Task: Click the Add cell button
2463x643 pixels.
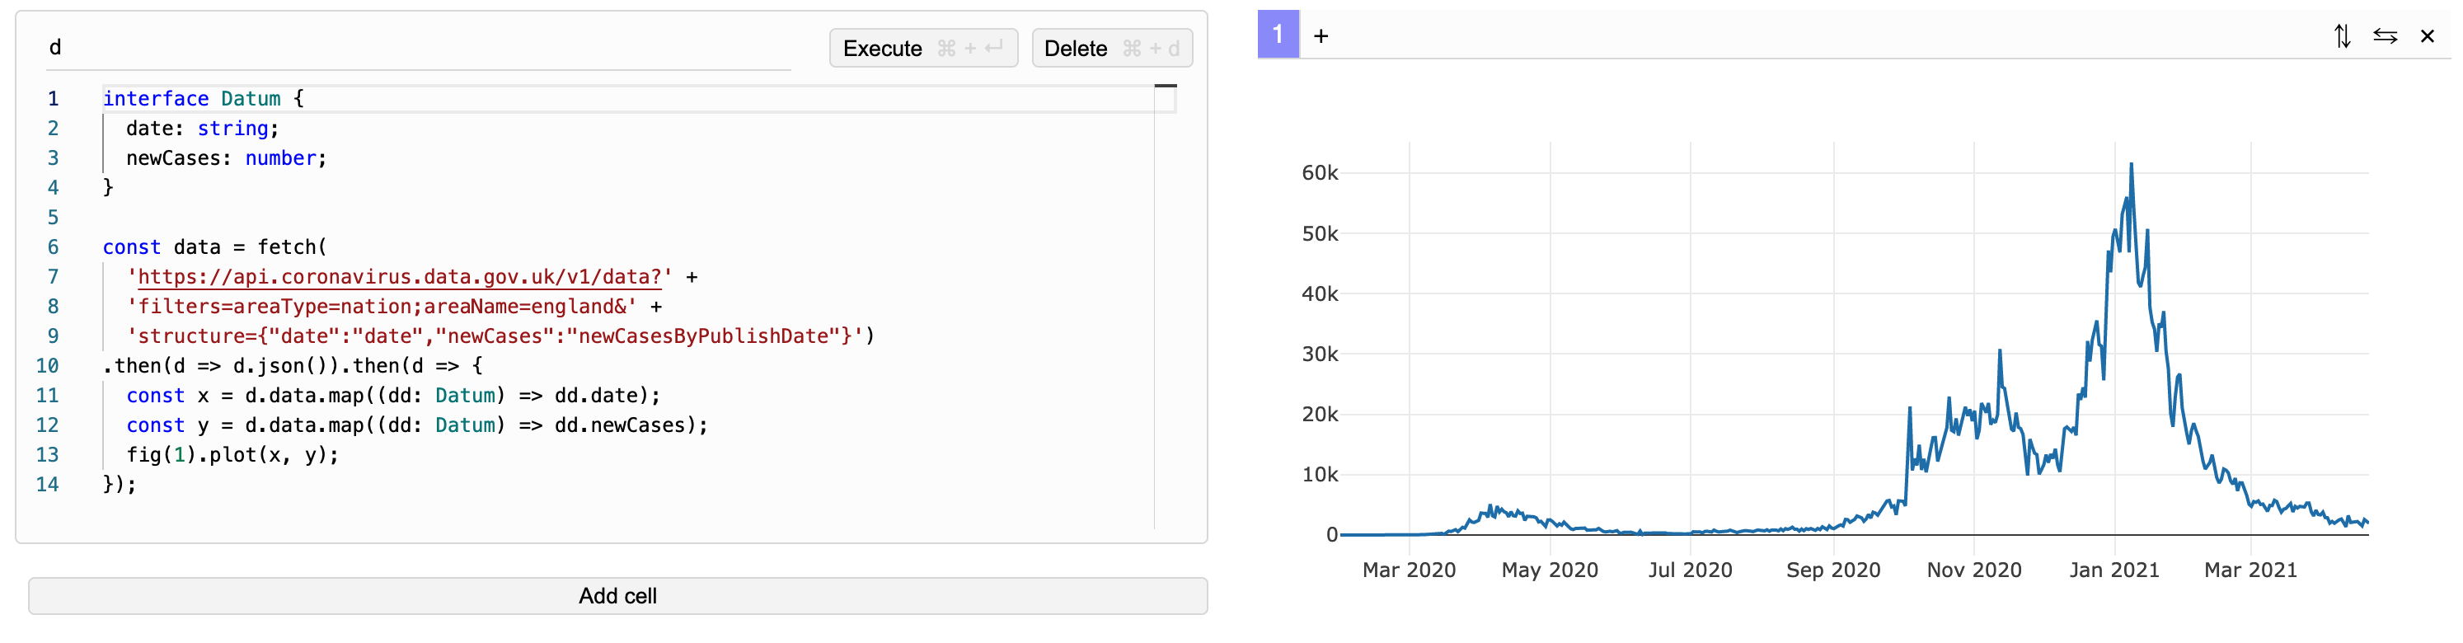Action: tap(617, 595)
